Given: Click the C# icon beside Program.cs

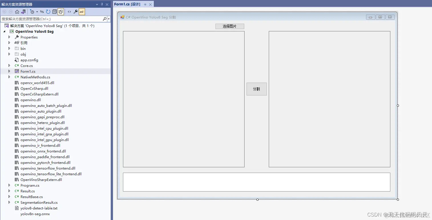Looking at the screenshot, I should pyautogui.click(x=17, y=185).
